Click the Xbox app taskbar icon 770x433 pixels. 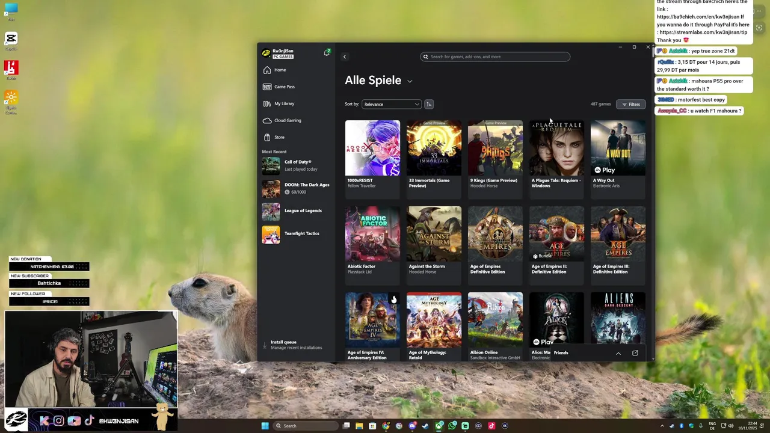pyautogui.click(x=439, y=426)
